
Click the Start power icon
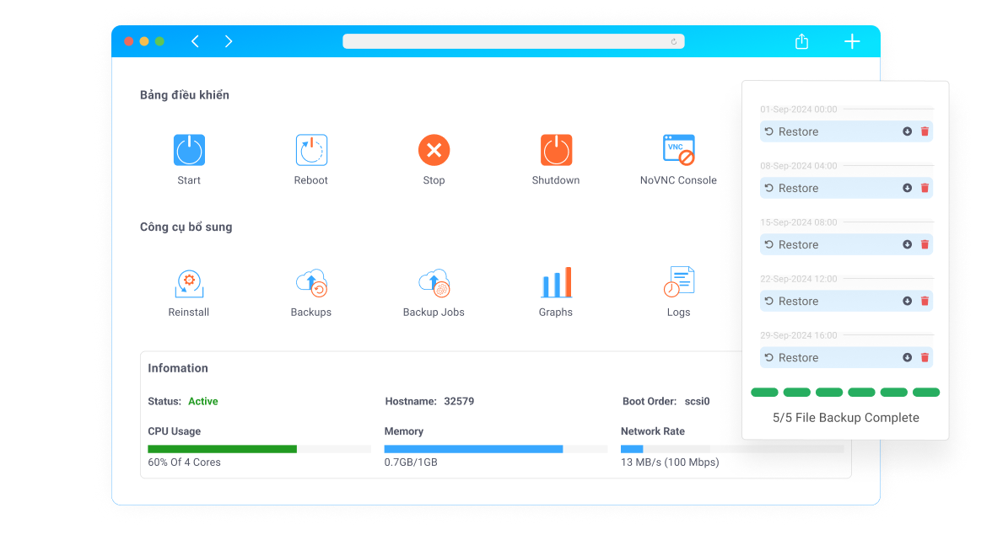tap(189, 149)
